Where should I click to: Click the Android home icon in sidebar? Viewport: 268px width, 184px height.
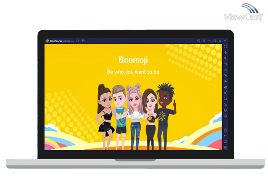tap(225, 142)
